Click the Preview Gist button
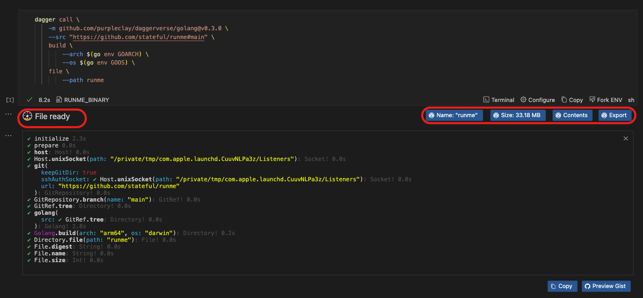The width and height of the screenshot is (643, 298). click(x=606, y=286)
